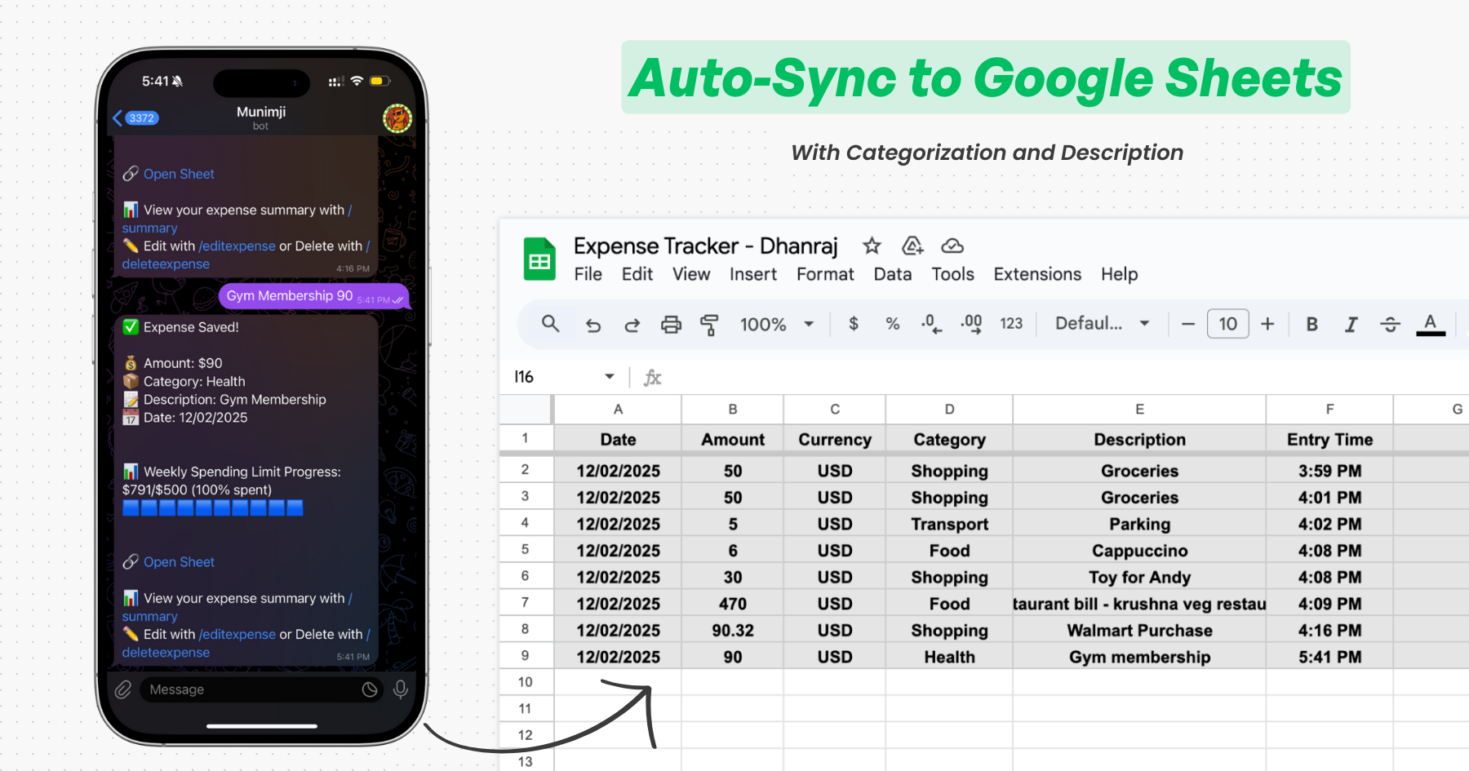The width and height of the screenshot is (1469, 771).
Task: Open the File menu
Action: pyautogui.click(x=588, y=274)
